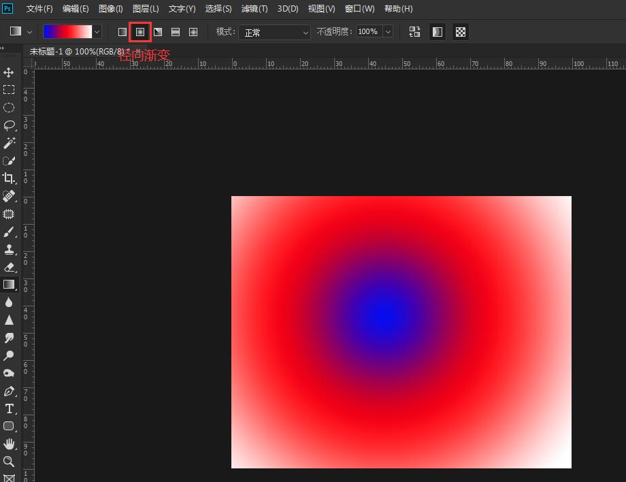Image resolution: width=626 pixels, height=482 pixels.
Task: Choose the linear gradient style button
Action: click(x=122, y=32)
